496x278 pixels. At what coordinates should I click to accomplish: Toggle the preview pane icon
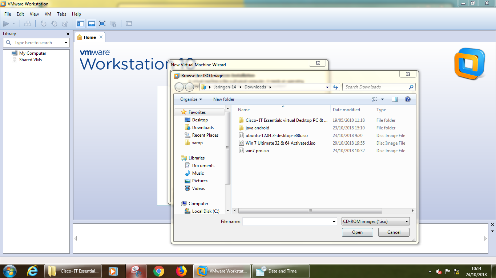(x=395, y=99)
